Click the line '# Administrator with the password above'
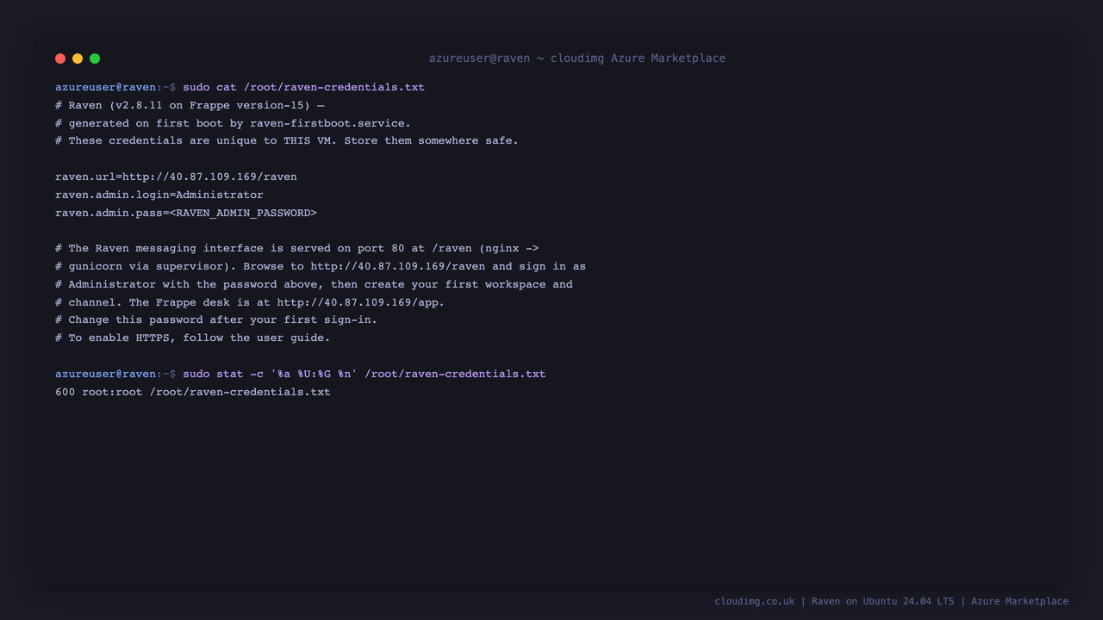This screenshot has height=620, width=1103. [314, 284]
